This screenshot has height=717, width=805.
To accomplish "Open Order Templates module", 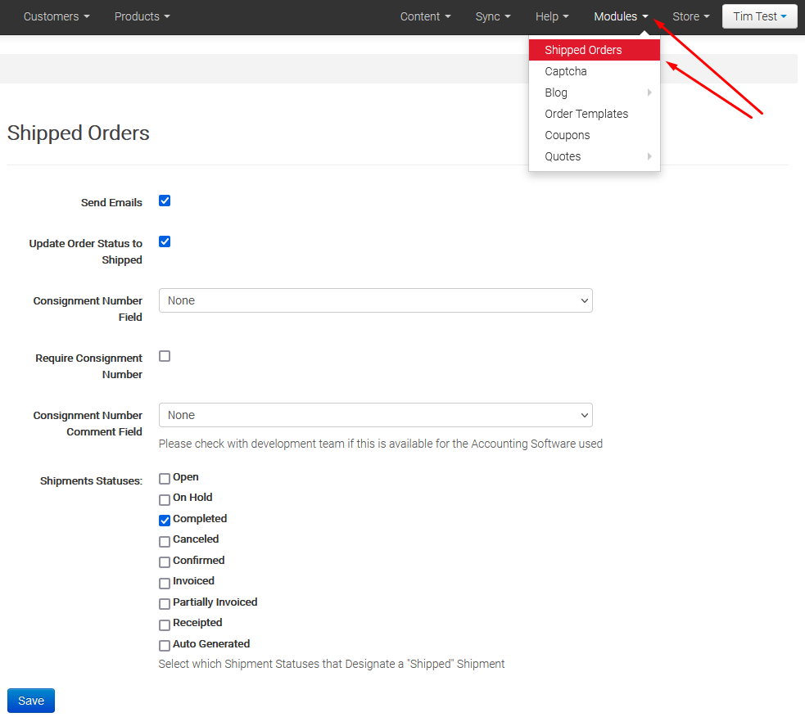I will pyautogui.click(x=586, y=114).
